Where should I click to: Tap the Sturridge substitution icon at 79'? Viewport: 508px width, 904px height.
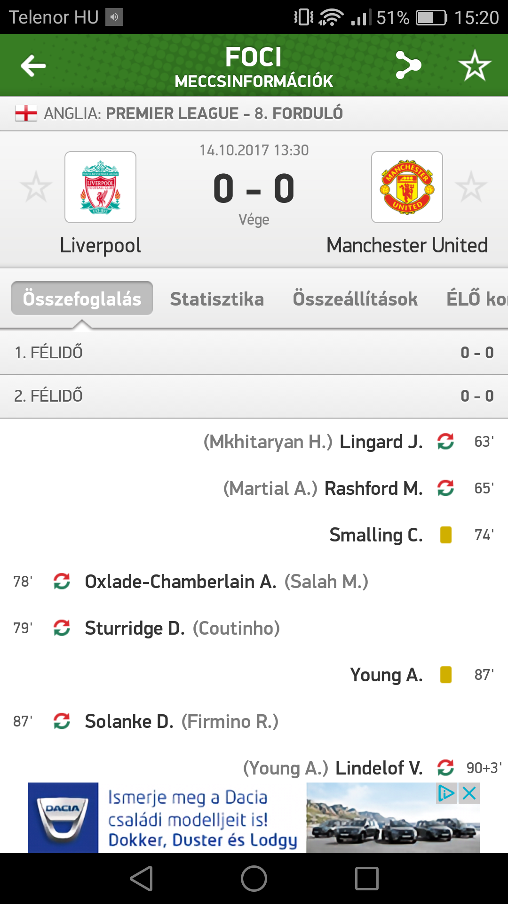click(x=62, y=628)
